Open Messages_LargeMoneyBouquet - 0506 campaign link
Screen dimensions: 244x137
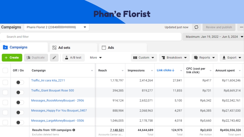tap(57, 121)
